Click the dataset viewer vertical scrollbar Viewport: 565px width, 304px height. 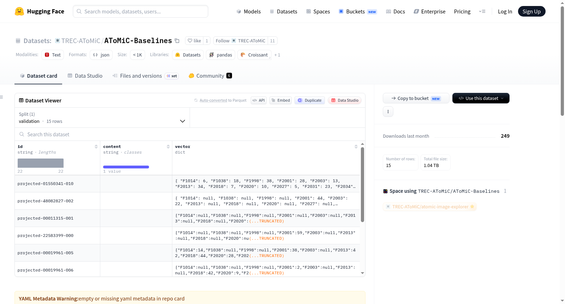pos(362,185)
